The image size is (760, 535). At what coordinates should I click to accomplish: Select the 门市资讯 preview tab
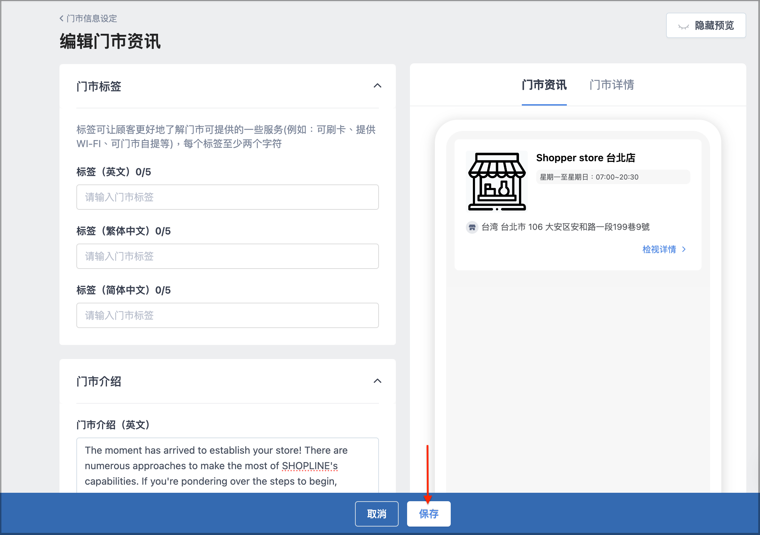coord(544,85)
